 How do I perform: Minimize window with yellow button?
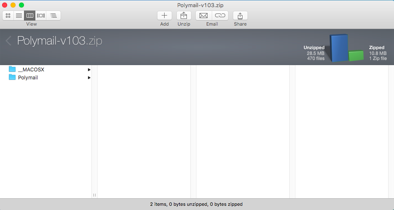(13, 5)
